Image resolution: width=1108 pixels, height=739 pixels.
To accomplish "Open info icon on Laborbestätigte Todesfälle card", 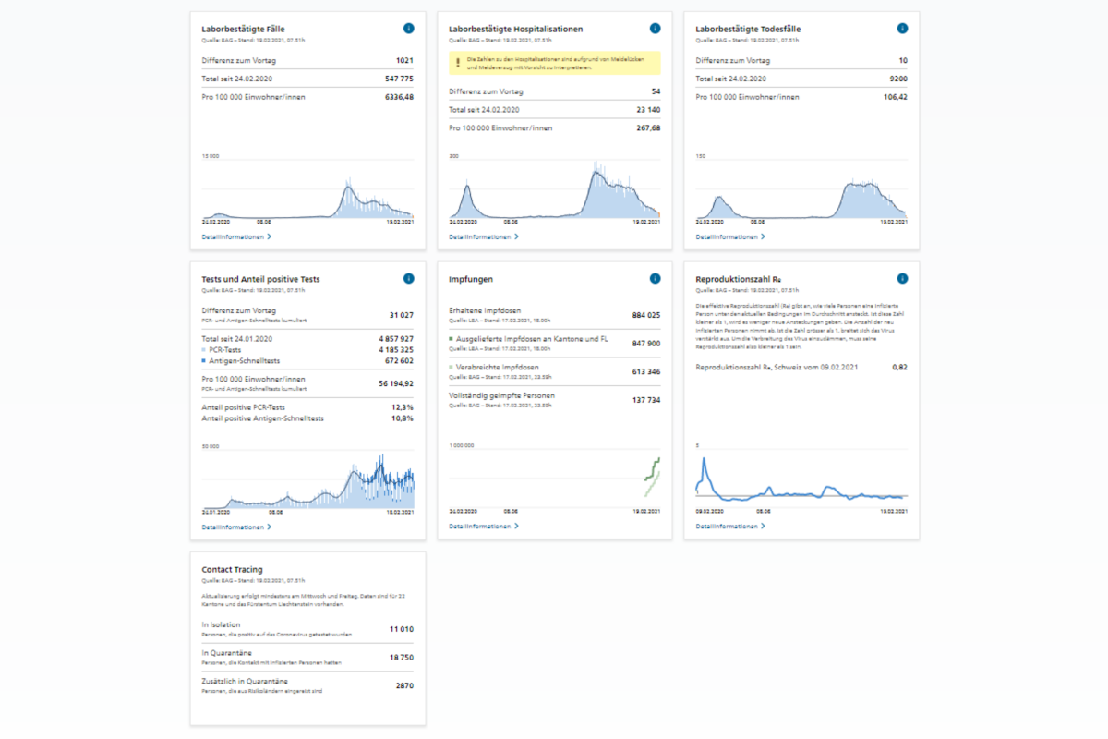I will tap(902, 29).
